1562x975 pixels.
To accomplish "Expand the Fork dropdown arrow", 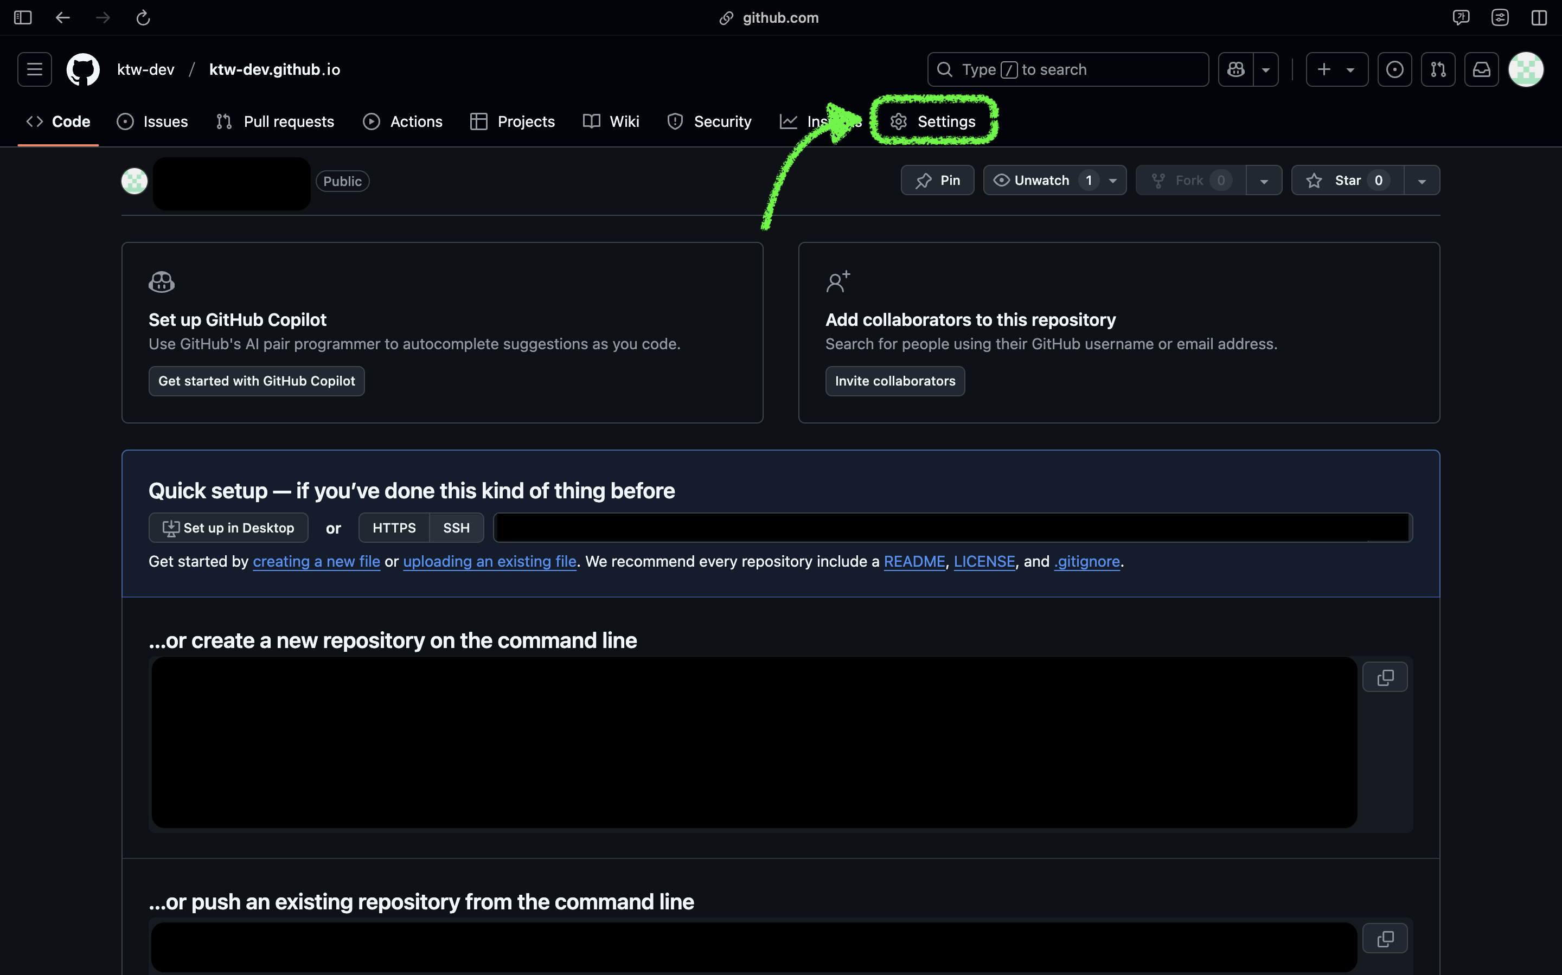I will pos(1263,181).
